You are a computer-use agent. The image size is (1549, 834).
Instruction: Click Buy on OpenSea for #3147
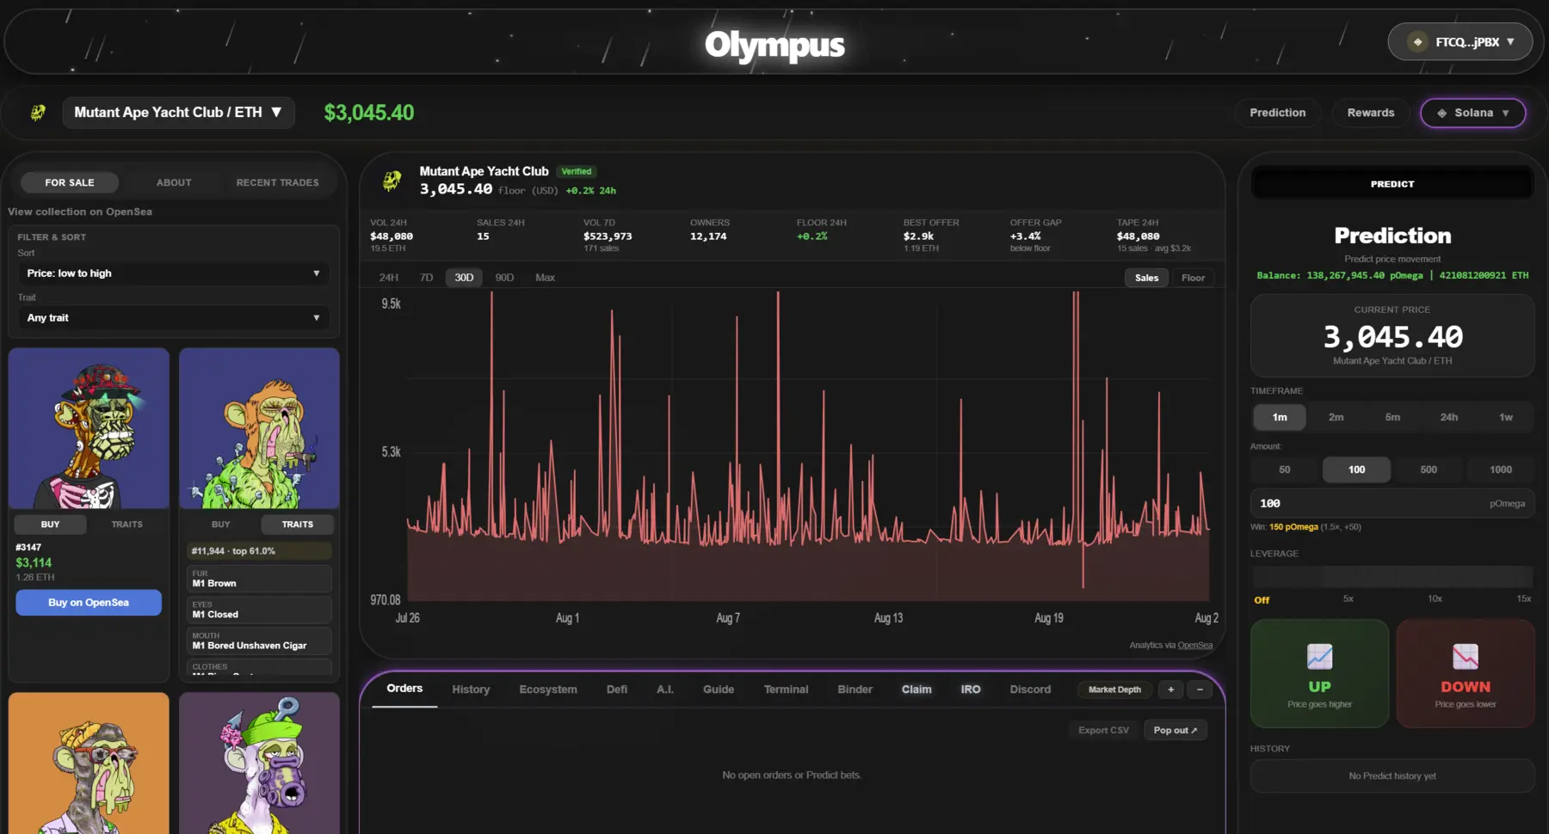[x=89, y=603]
